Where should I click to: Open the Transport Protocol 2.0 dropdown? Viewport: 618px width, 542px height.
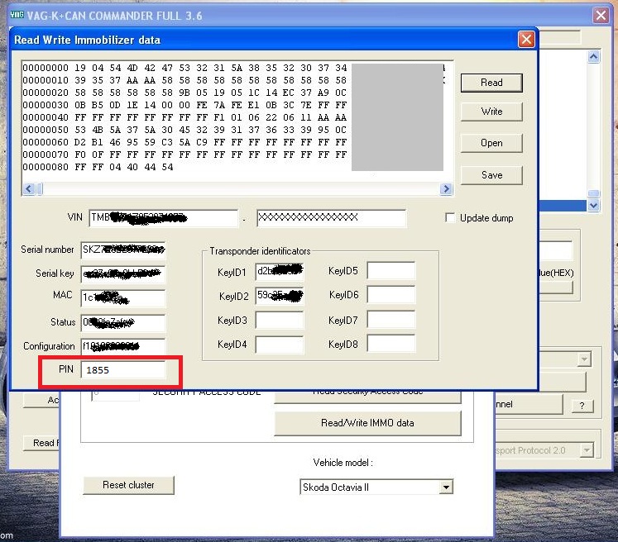[x=587, y=450]
